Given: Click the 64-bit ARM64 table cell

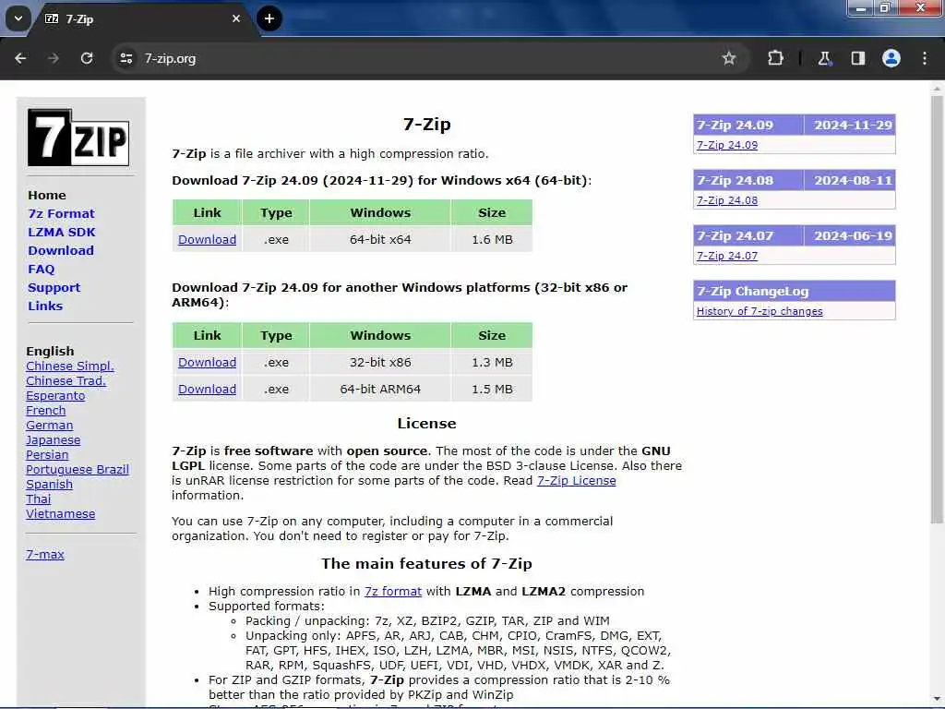Looking at the screenshot, I should pyautogui.click(x=380, y=389).
